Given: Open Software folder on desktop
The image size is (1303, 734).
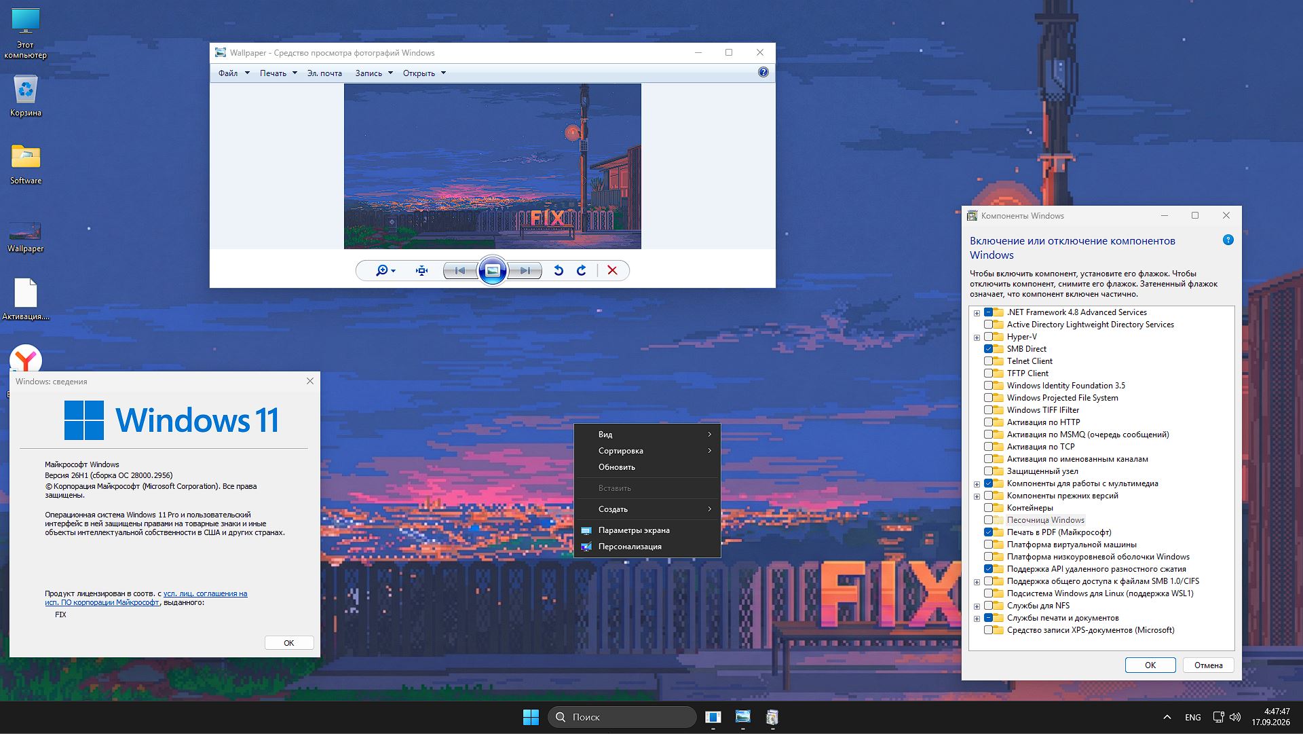Looking at the screenshot, I should [x=26, y=164].
